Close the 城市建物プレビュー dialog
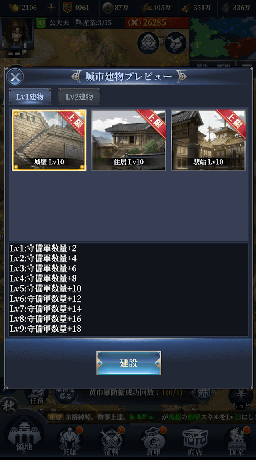Image resolution: width=256 pixels, height=460 pixels. (x=15, y=77)
